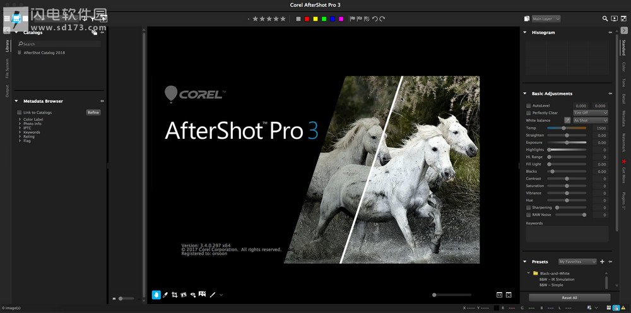Click the 1:1 zoom icon

click(499, 295)
